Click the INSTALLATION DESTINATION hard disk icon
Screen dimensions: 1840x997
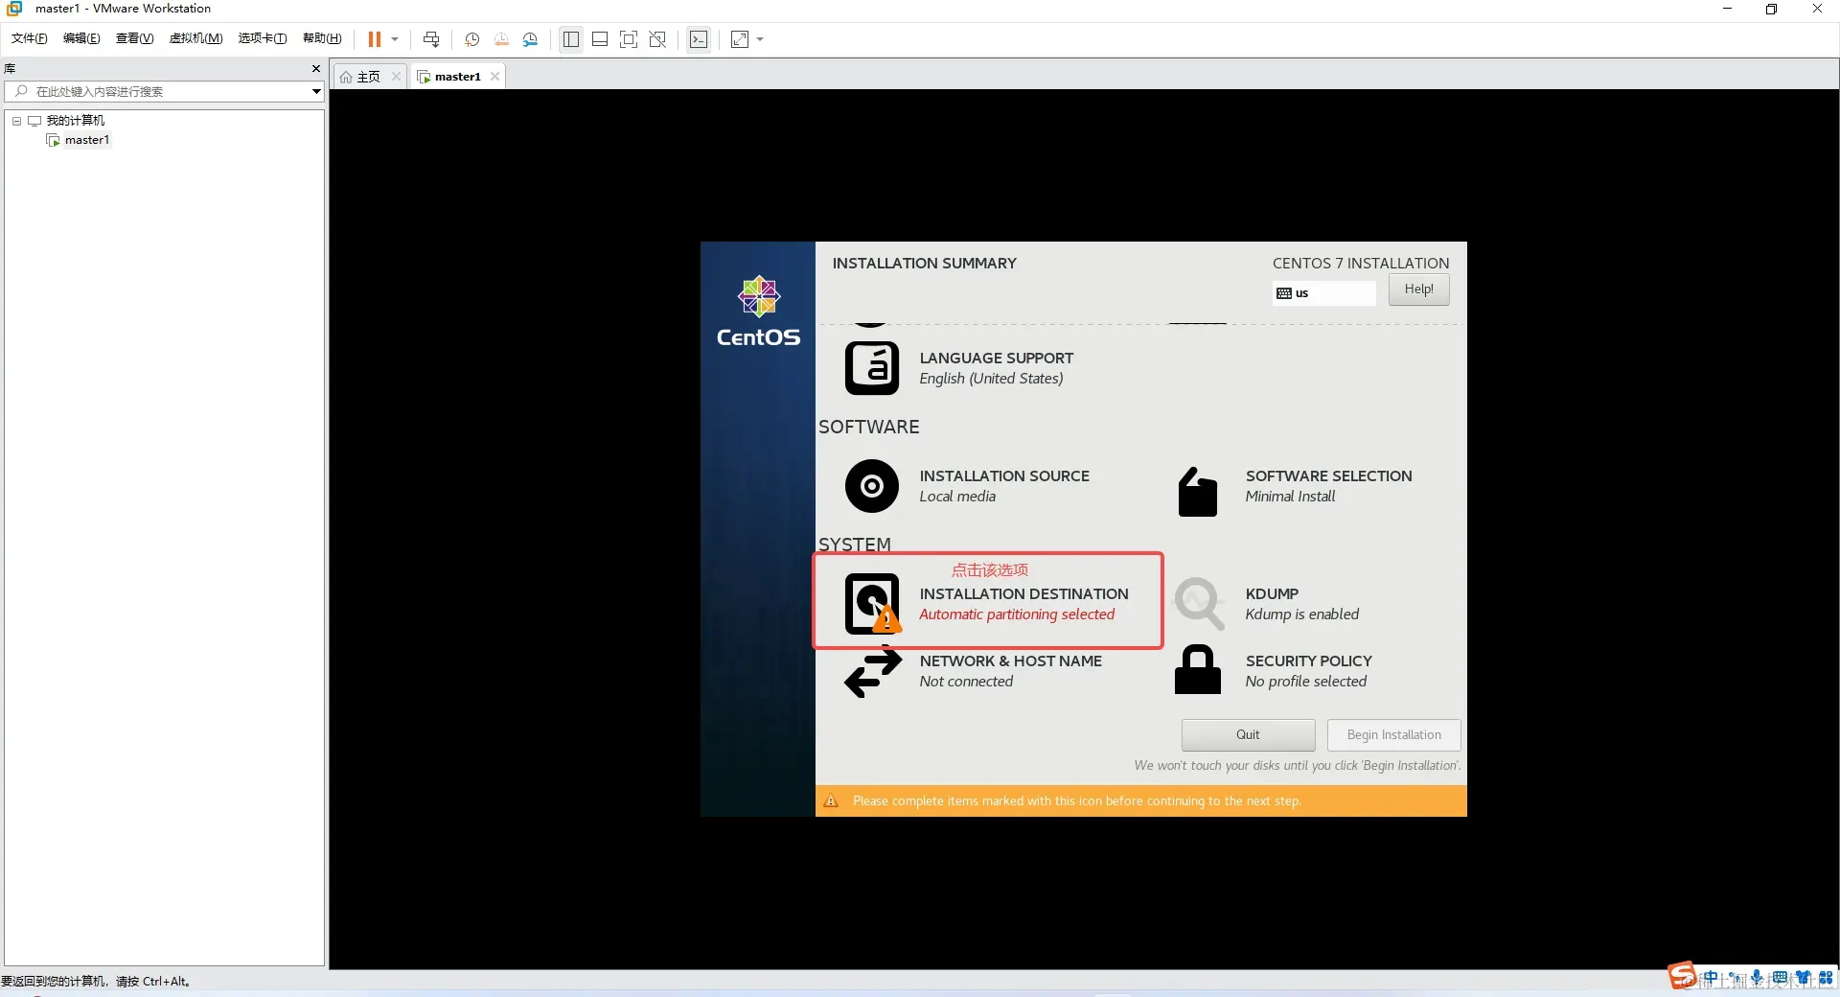[x=872, y=604]
